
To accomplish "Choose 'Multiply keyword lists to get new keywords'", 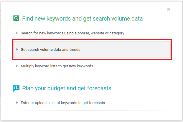I will point(57,66).
